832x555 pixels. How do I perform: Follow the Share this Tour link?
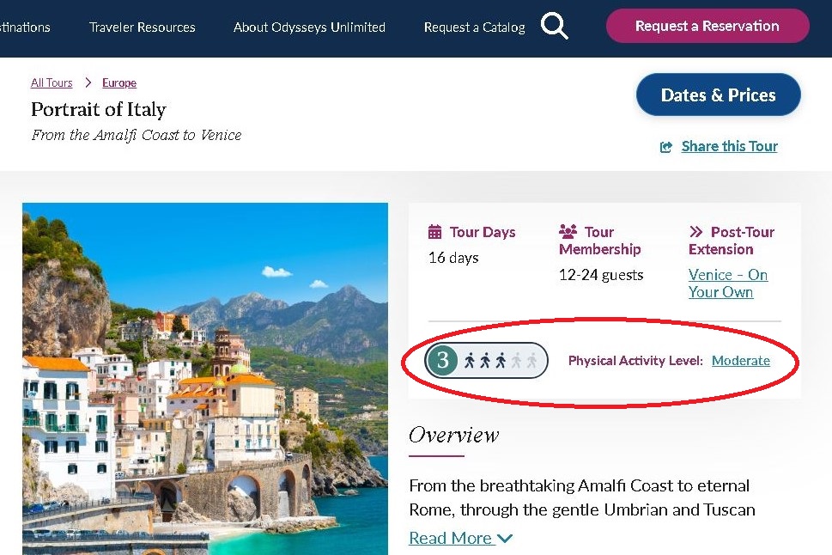click(x=729, y=146)
